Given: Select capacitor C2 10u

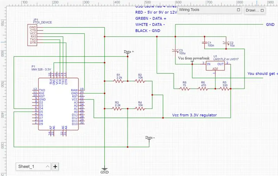Looking at the screenshot, I should pos(226,43).
